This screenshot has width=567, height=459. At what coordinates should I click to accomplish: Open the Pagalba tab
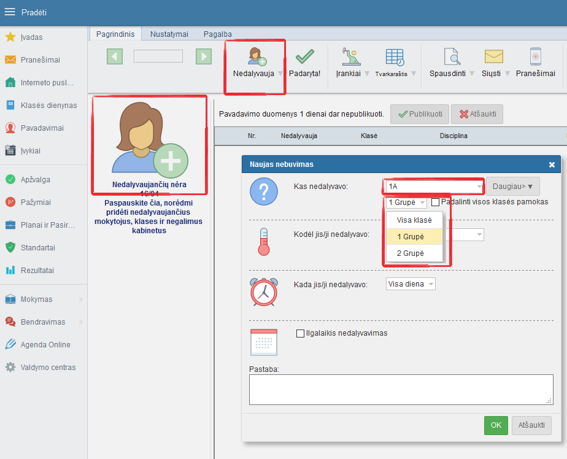click(x=218, y=34)
